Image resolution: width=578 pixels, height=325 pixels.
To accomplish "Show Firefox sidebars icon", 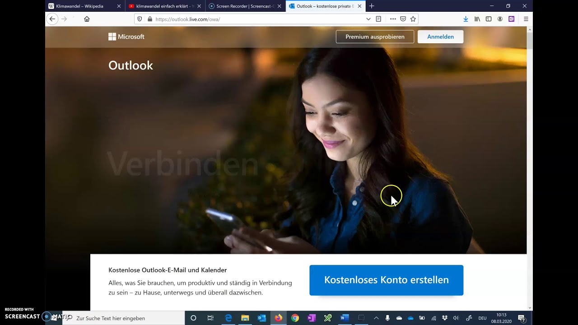I will (489, 19).
